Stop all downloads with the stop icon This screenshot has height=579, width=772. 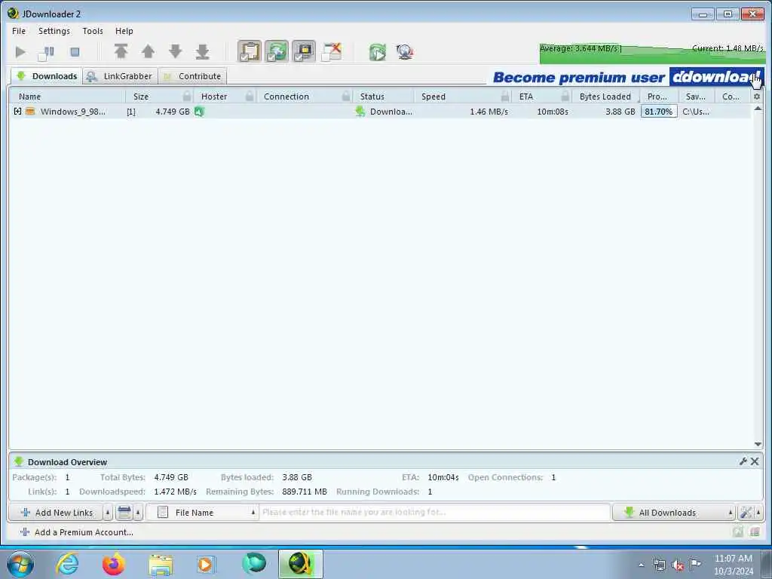[x=75, y=52]
